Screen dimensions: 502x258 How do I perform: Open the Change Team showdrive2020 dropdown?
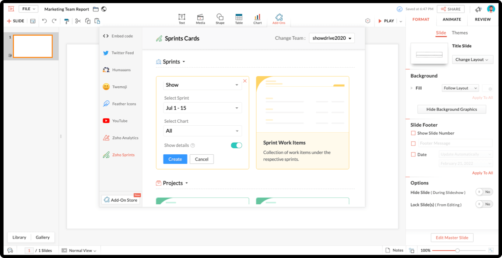coord(332,38)
